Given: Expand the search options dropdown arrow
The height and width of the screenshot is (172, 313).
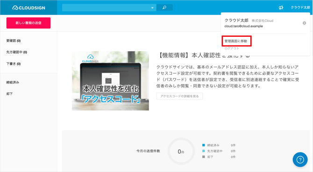Looking at the screenshot, I should point(152,8).
